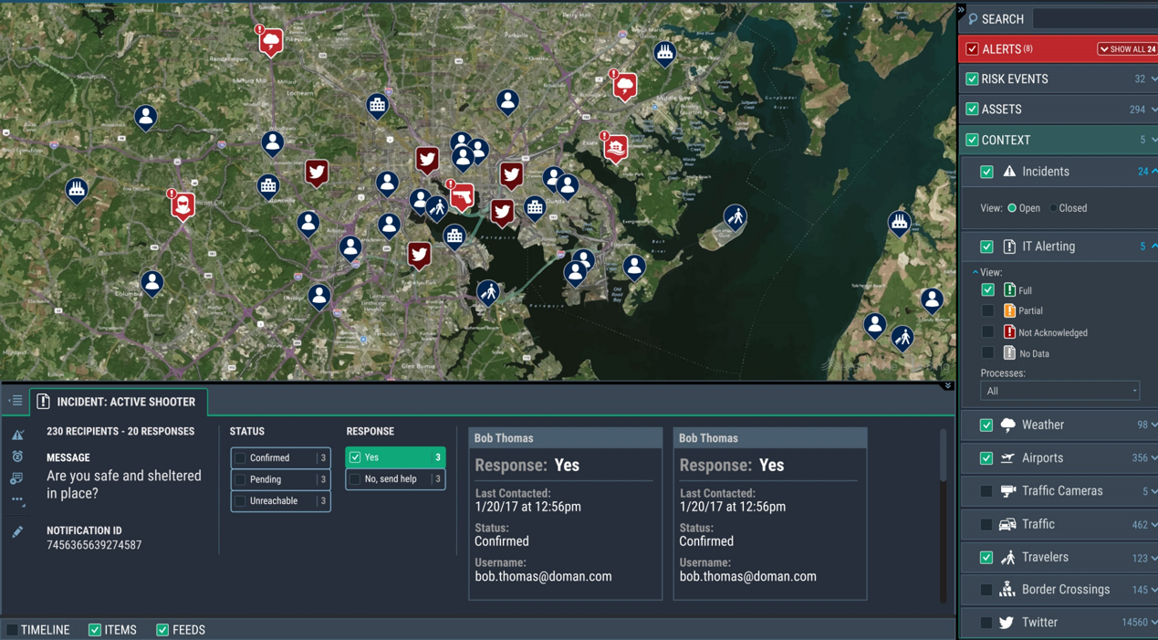The height and width of the screenshot is (640, 1158).
Task: Click the three-dots more options icon
Action: pyautogui.click(x=17, y=499)
